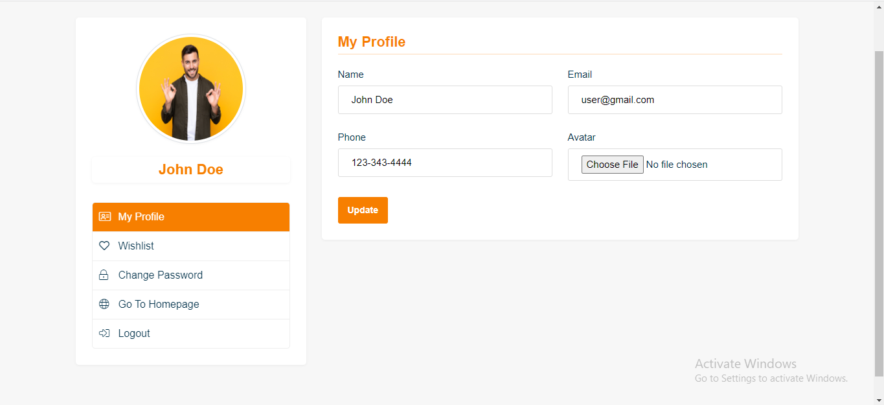This screenshot has width=884, height=405.
Task: Click the orange Update button
Action: (363, 211)
